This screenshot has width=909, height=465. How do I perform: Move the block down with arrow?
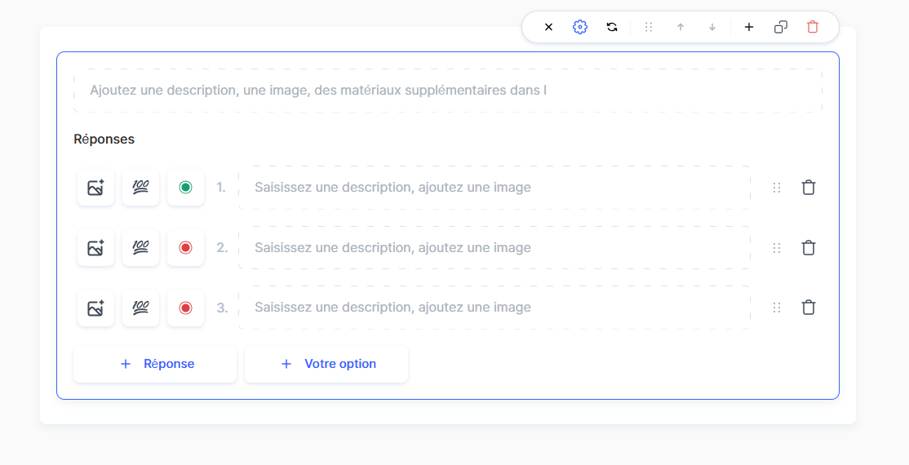[712, 27]
